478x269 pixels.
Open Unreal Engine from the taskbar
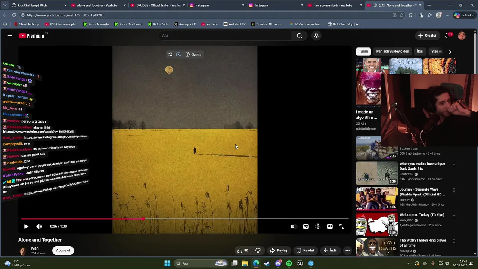pos(300,263)
